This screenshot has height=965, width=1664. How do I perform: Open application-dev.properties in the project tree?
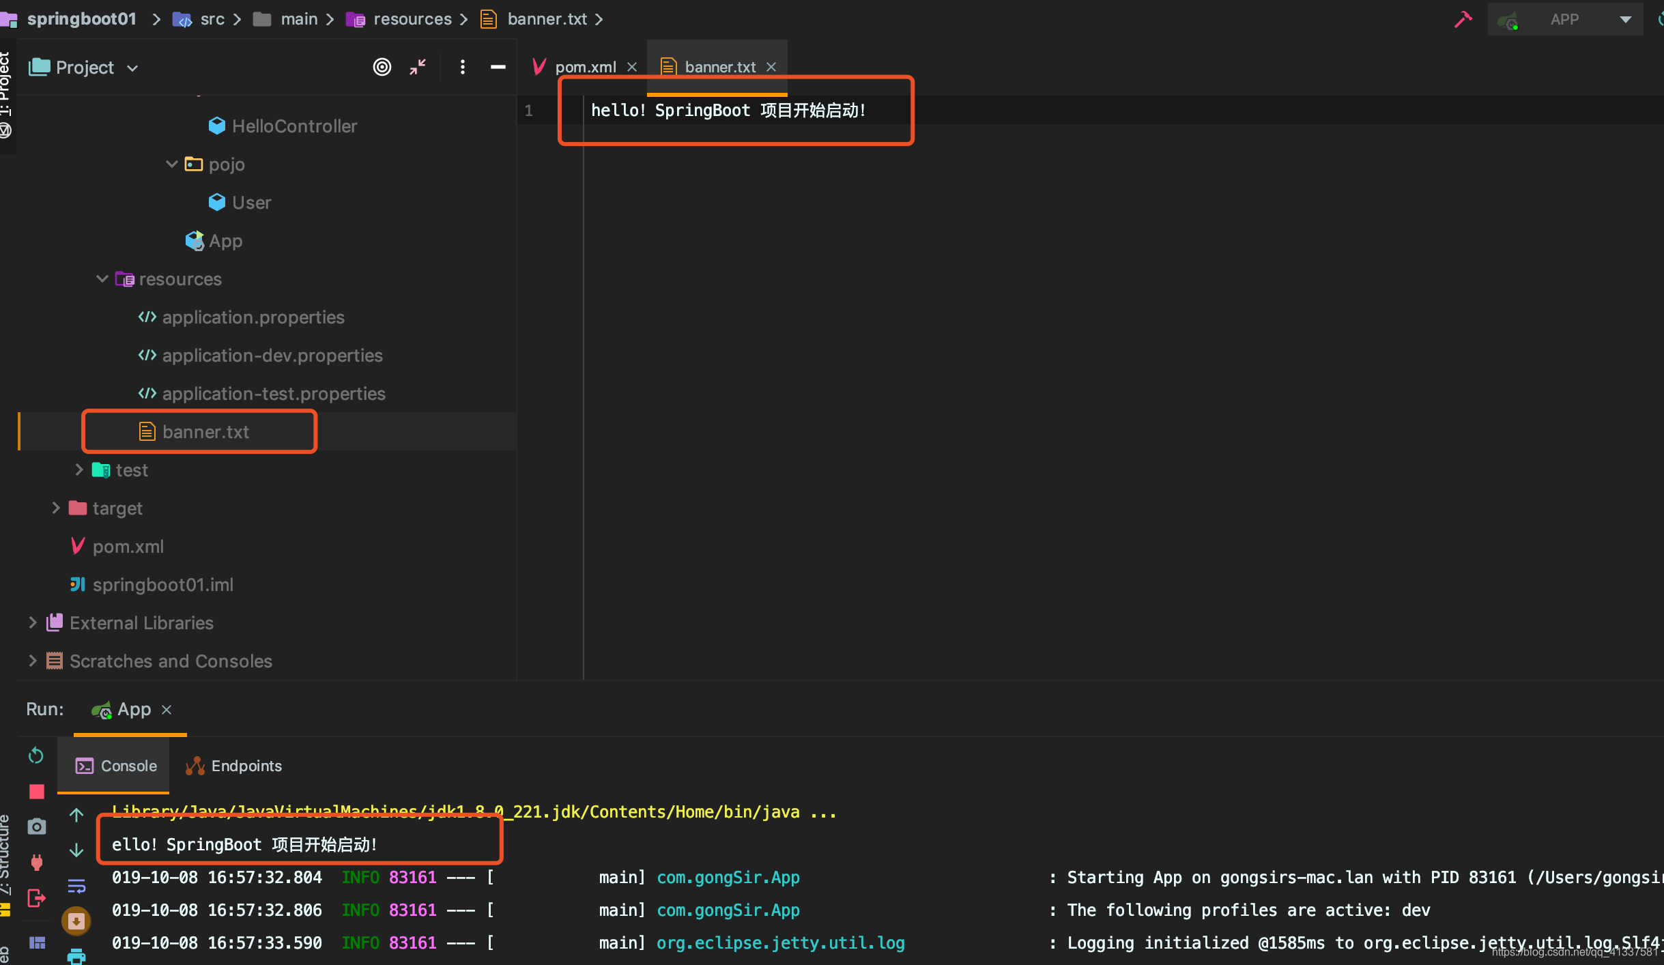(272, 356)
